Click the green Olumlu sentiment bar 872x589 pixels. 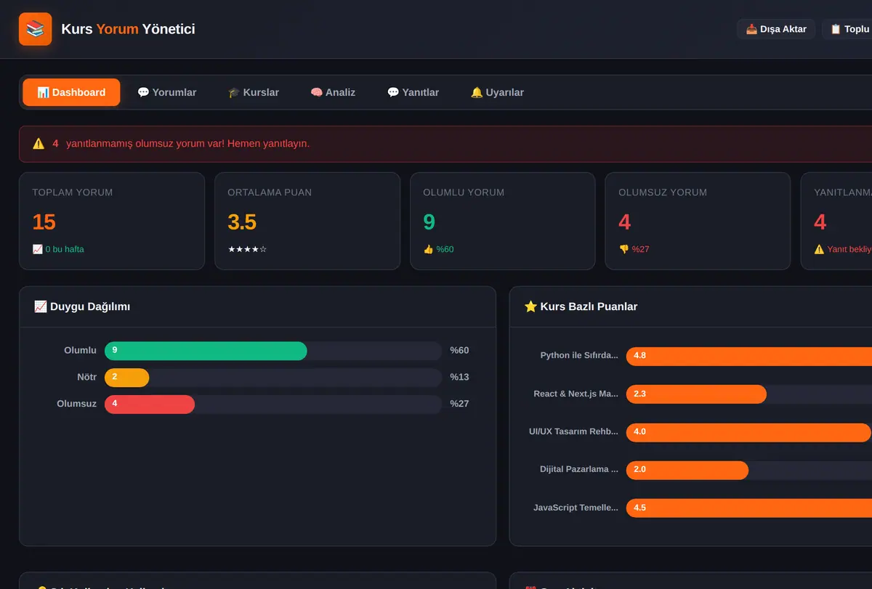[206, 351]
